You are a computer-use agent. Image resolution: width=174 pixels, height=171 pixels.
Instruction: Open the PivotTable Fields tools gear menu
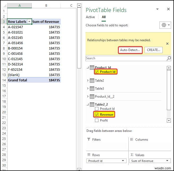point(165,25)
